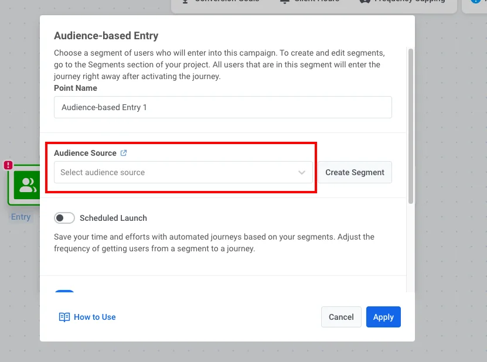The height and width of the screenshot is (362, 487).
Task: Click the How to Use book icon
Action: 64,317
